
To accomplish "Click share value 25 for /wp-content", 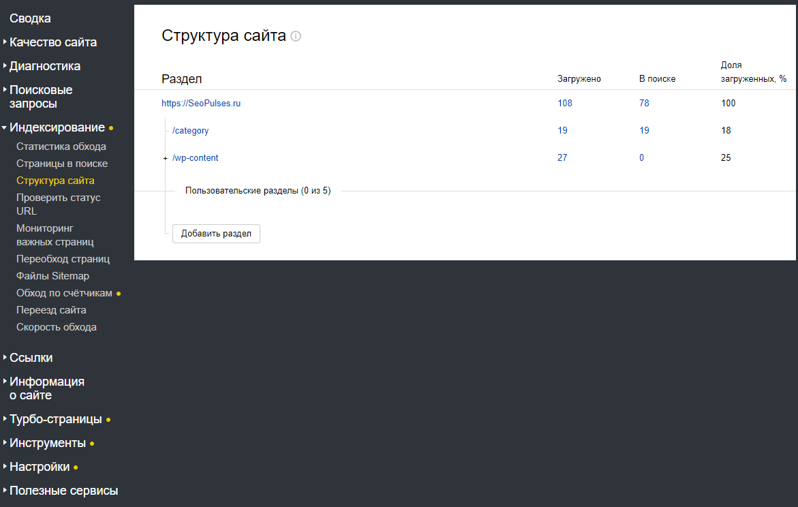I will pyautogui.click(x=726, y=158).
